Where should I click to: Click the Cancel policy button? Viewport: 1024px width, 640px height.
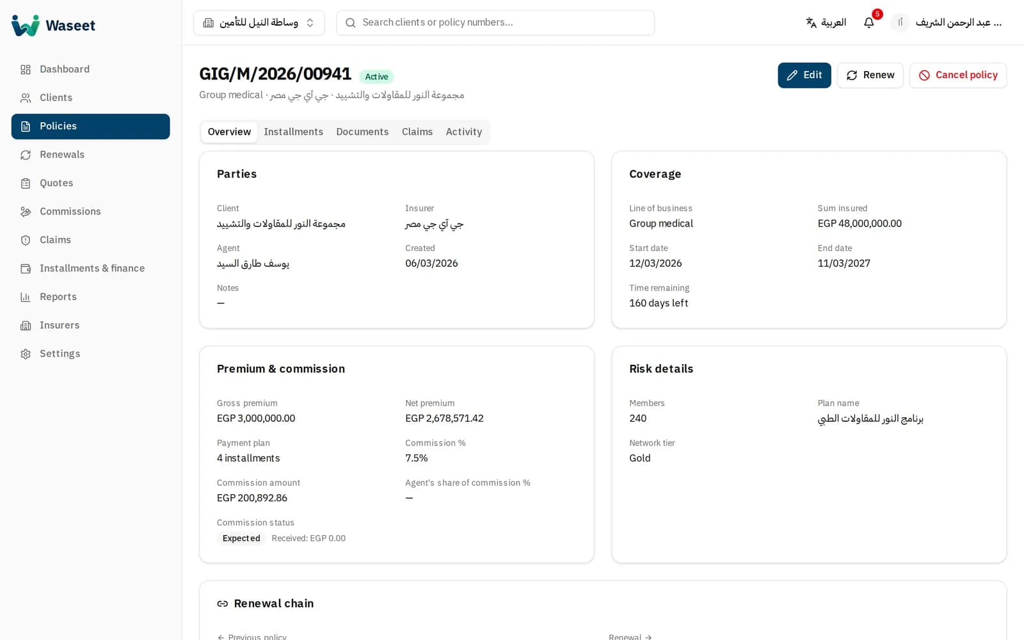click(958, 76)
